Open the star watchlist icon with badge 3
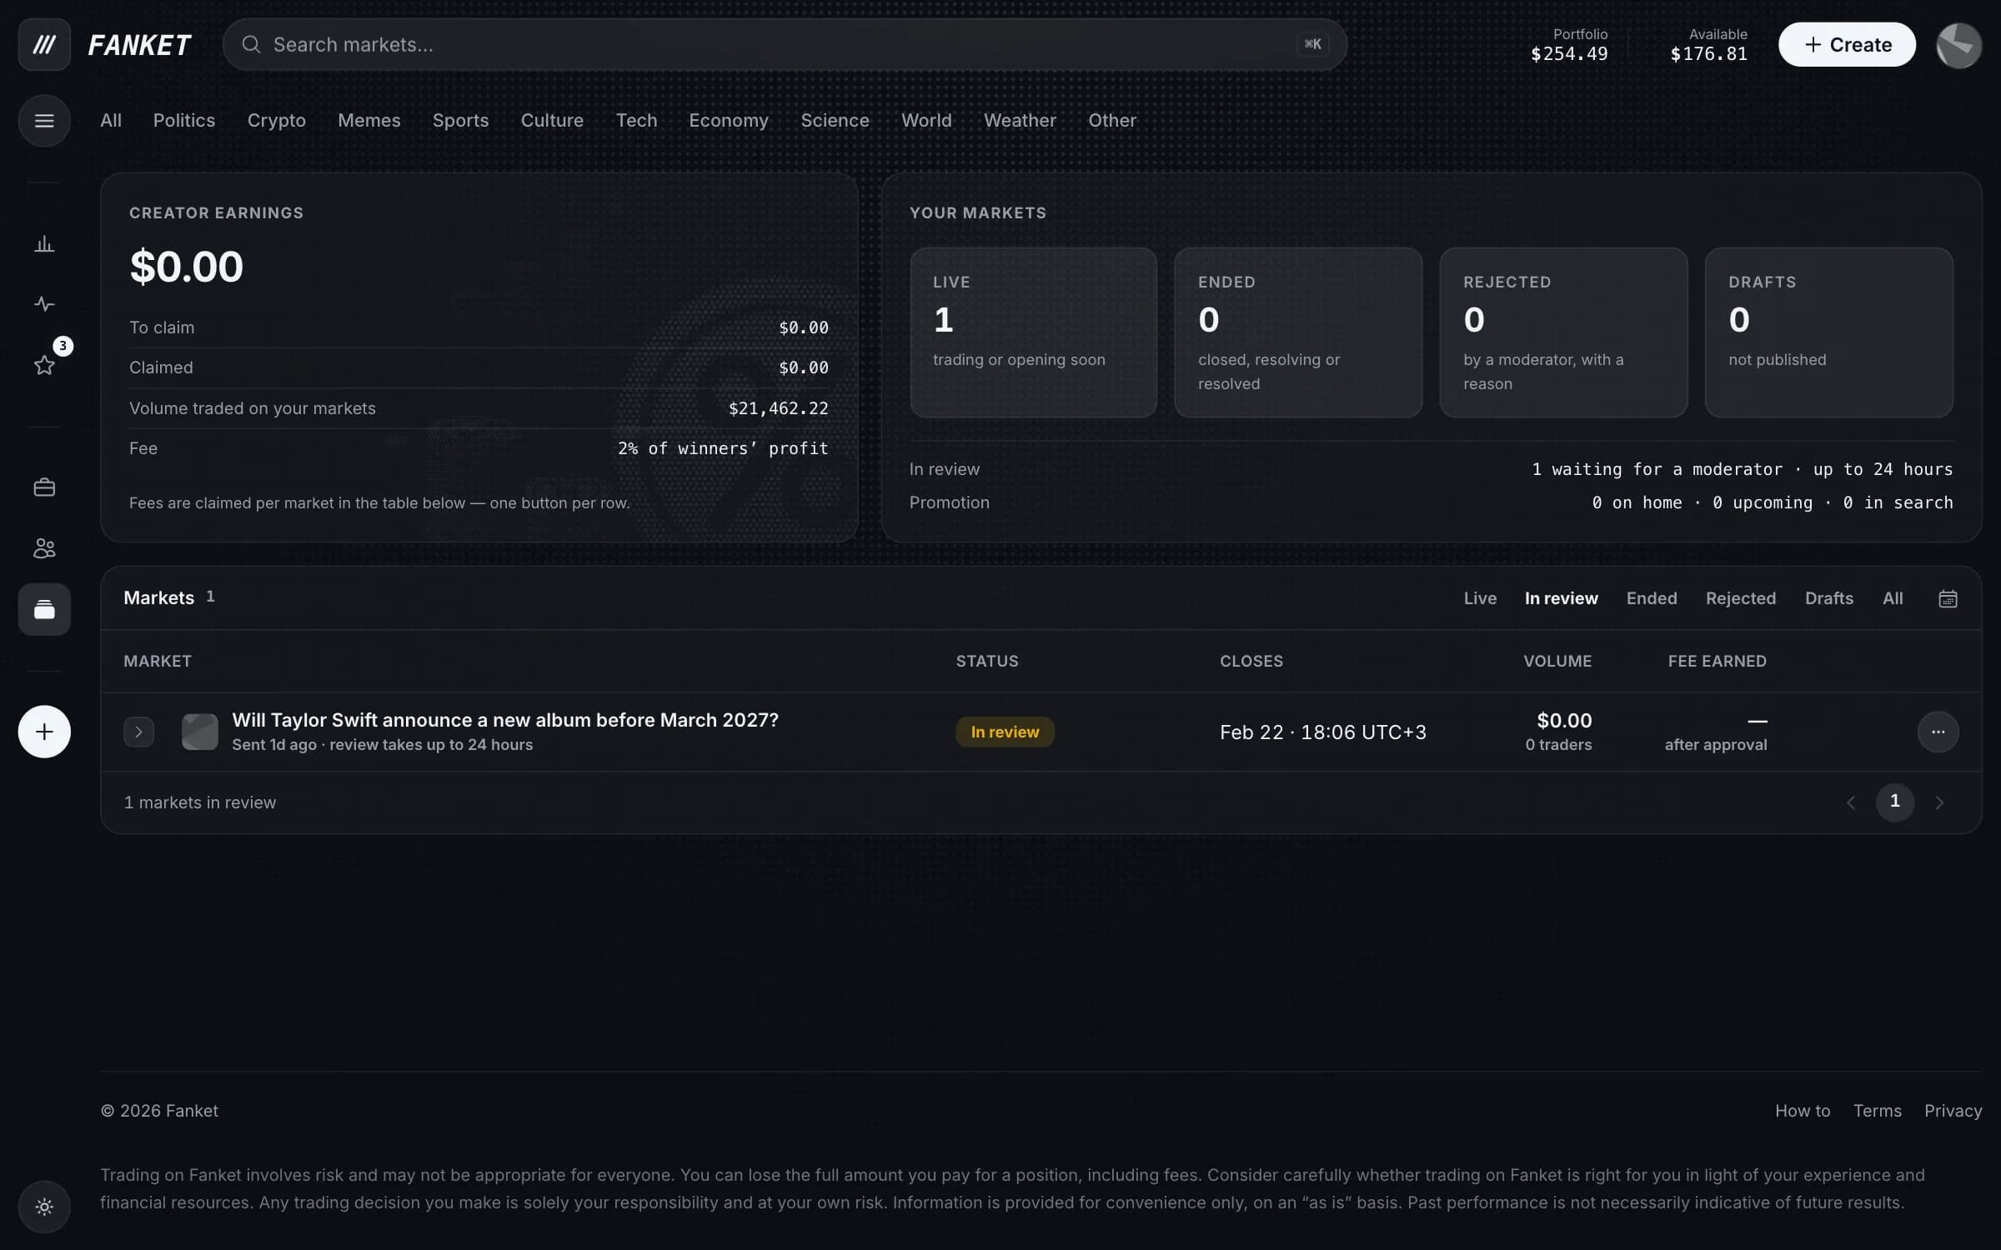2001x1250 pixels. pos(44,365)
